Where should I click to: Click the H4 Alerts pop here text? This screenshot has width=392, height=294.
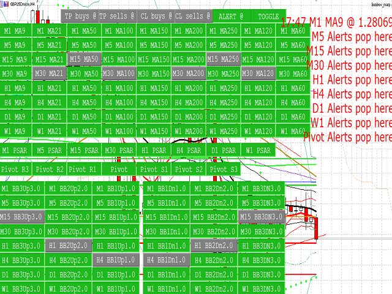352,94
